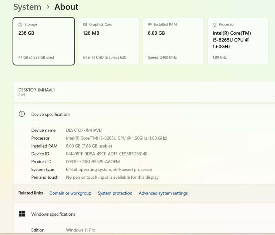Click the Product ID value text
The height and width of the screenshot is (235, 275).
[93, 162]
